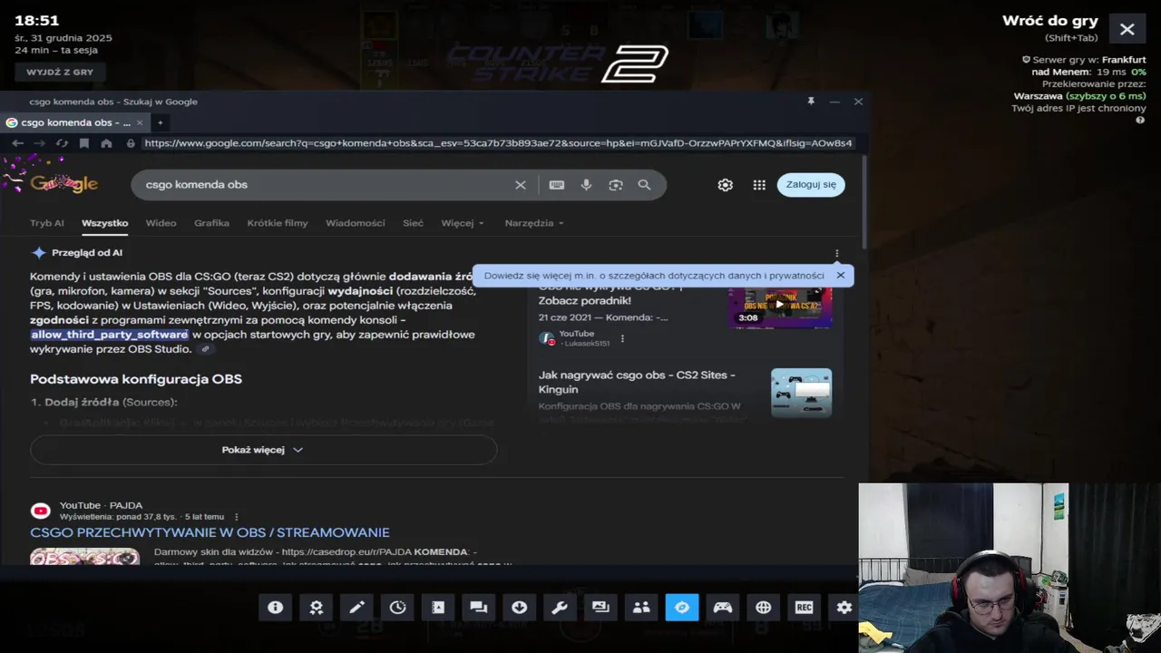Screen dimensions: 1161x653
Task: Click the page vertical scrollbar
Action: [x=863, y=203]
